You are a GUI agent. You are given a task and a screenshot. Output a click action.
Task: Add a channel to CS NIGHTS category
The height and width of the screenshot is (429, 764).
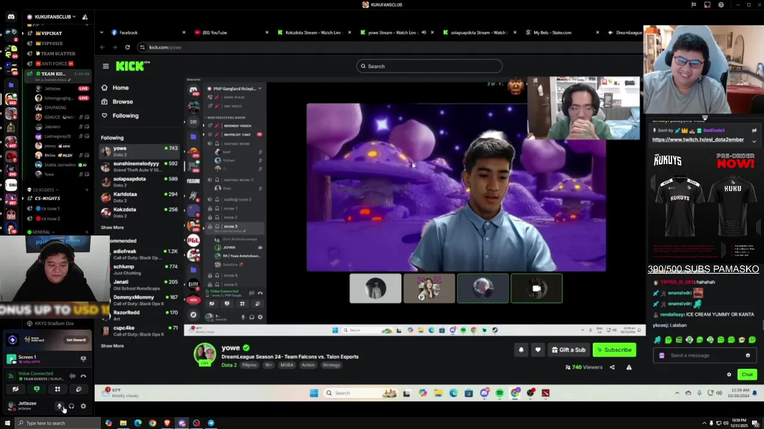coord(87,189)
